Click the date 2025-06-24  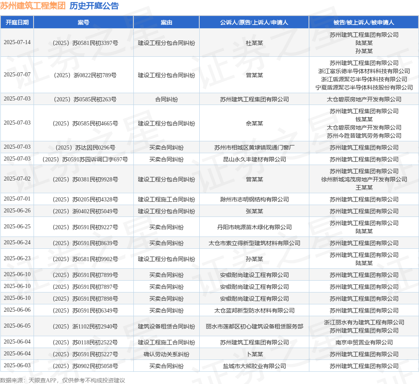[x=17, y=242]
